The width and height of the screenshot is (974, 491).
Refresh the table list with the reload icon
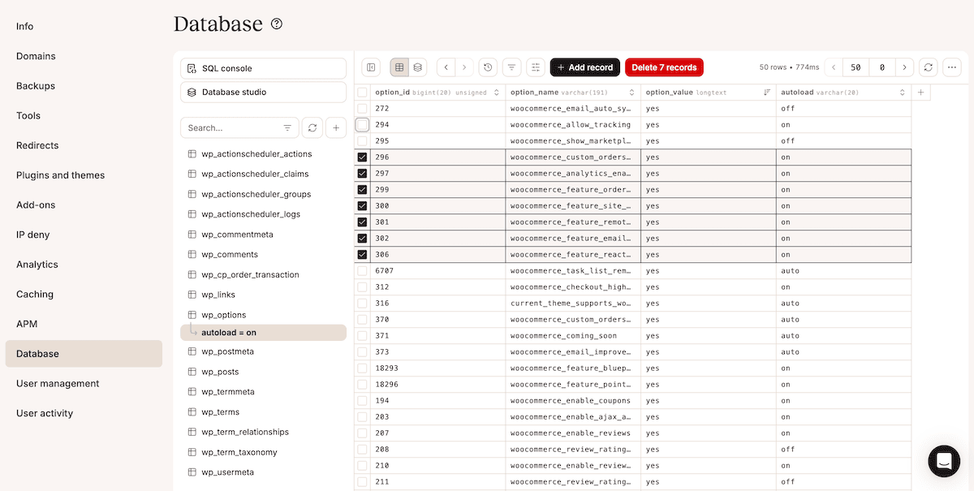312,127
